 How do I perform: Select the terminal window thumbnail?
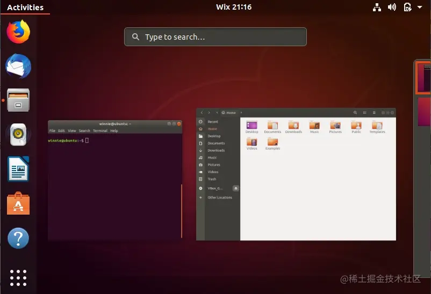tap(115, 181)
